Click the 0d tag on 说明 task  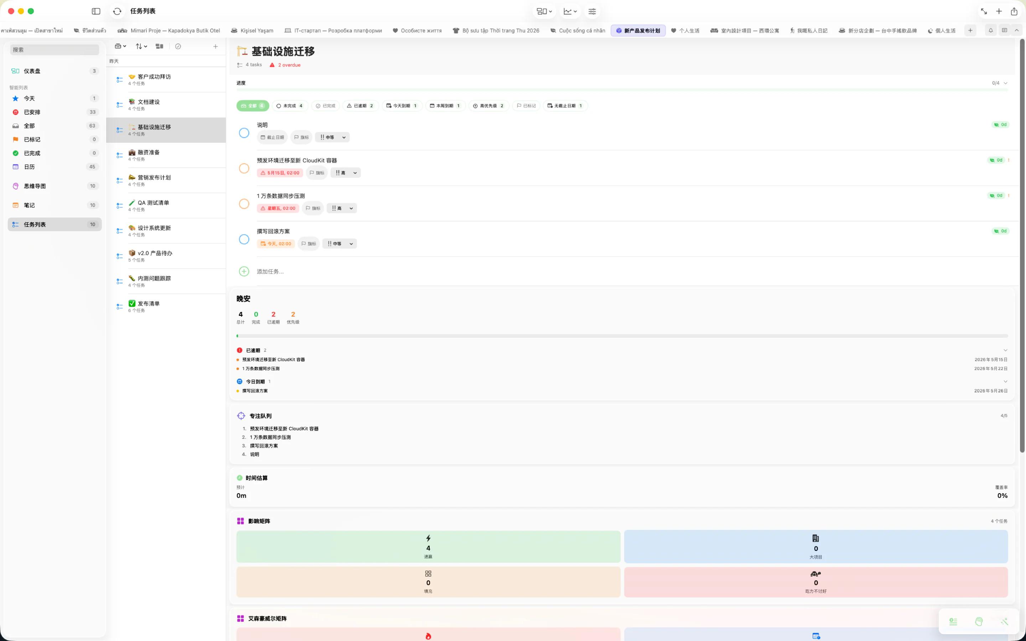point(1000,125)
